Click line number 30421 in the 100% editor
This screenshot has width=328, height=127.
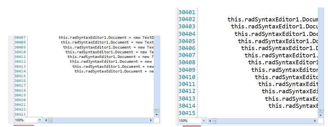click(x=20, y=105)
